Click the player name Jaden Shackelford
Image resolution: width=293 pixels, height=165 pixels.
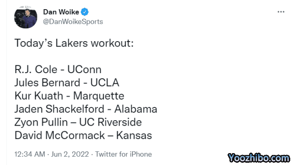(59, 109)
